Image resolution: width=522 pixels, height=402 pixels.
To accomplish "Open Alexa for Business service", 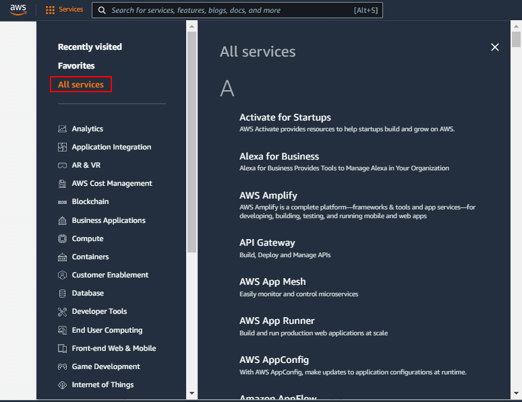I will (x=279, y=156).
